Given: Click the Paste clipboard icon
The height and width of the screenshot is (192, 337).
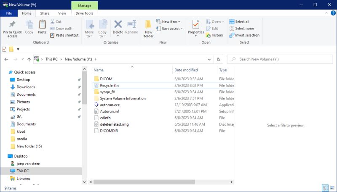Looking at the screenshot, I should pyautogui.click(x=42, y=27).
